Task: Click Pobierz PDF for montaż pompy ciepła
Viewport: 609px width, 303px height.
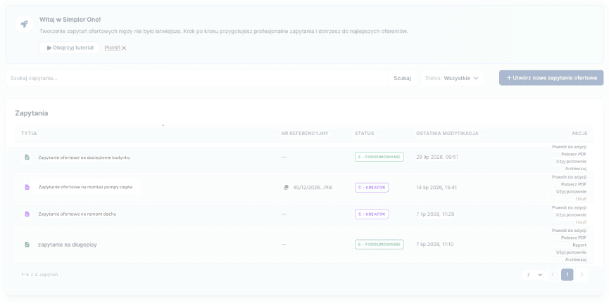Action: click(x=574, y=184)
